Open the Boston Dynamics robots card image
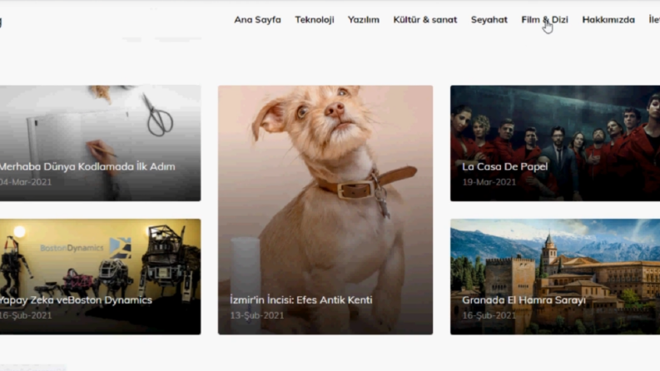This screenshot has width=660, height=371. (100, 277)
